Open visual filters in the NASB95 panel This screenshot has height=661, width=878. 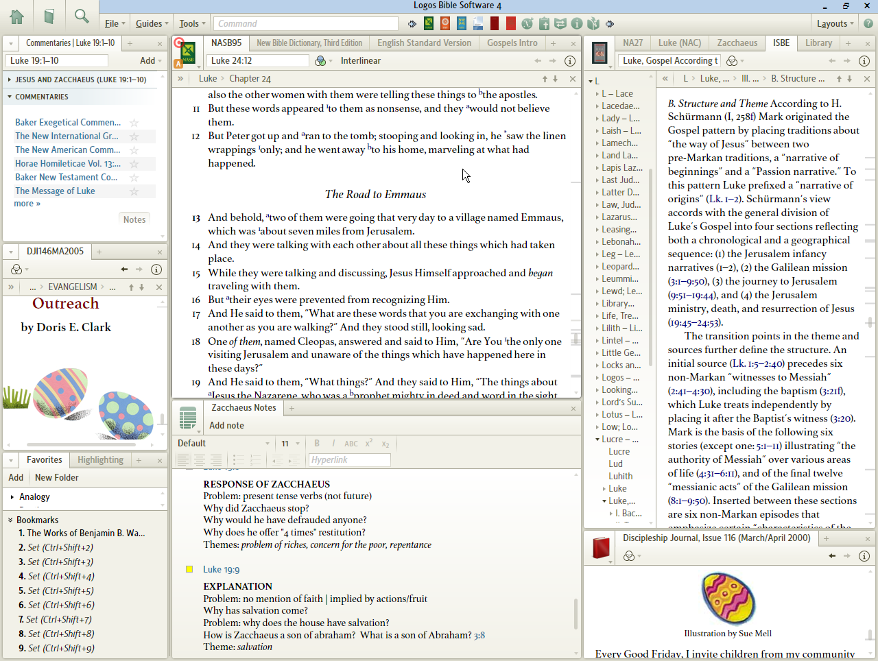(x=320, y=61)
